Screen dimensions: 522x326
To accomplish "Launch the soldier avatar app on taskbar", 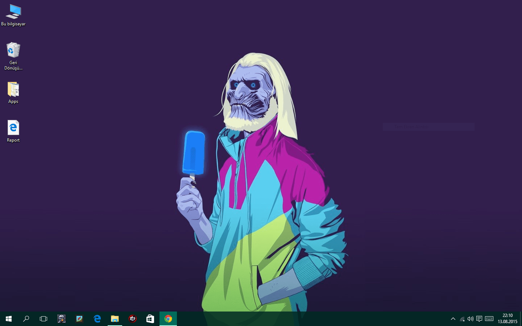I will coord(62,319).
